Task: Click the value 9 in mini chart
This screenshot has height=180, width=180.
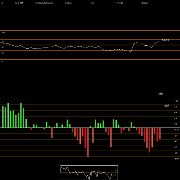Action: click(115, 175)
